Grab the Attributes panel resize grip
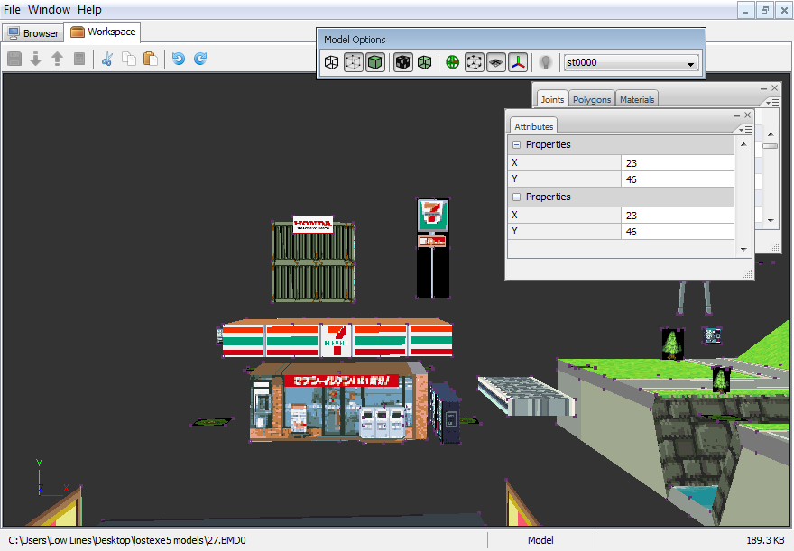 pyautogui.click(x=747, y=274)
